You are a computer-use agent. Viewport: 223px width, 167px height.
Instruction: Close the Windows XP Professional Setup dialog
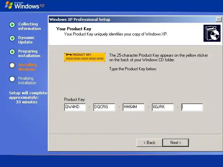pyautogui.click(x=218, y=19)
